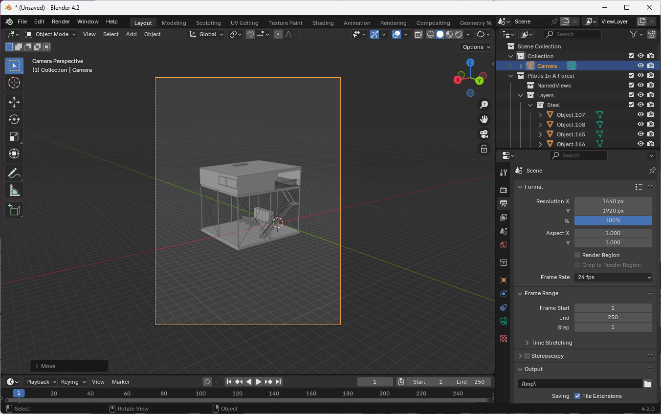The width and height of the screenshot is (661, 414).
Task: Toggle proportional editing button
Action: tap(278, 34)
